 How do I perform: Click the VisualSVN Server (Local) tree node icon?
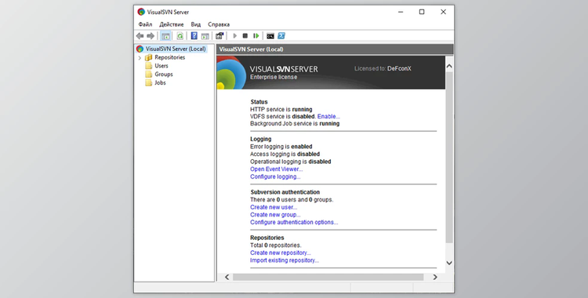(x=140, y=49)
